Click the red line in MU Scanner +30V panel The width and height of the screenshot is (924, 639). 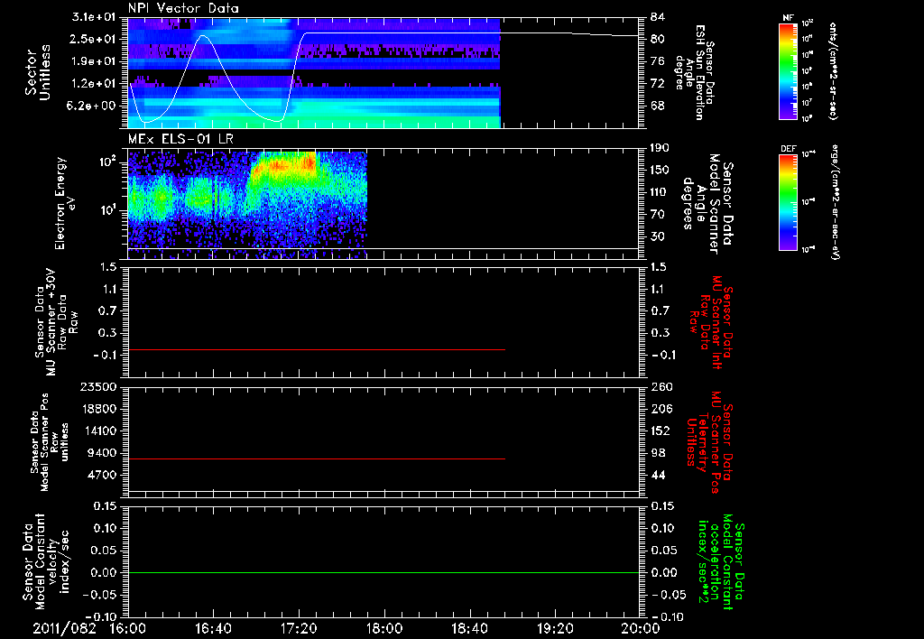[317, 349]
